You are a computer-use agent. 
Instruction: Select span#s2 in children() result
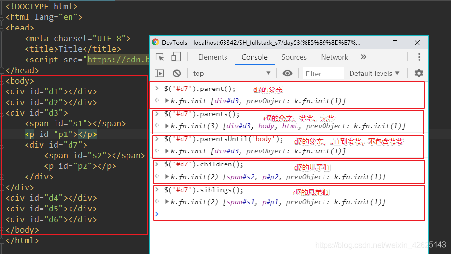240,177
